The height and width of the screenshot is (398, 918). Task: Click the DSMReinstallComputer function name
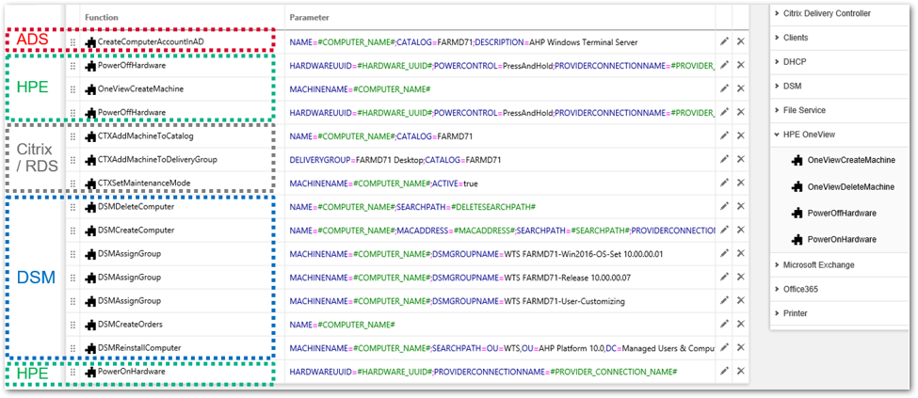[139, 348]
